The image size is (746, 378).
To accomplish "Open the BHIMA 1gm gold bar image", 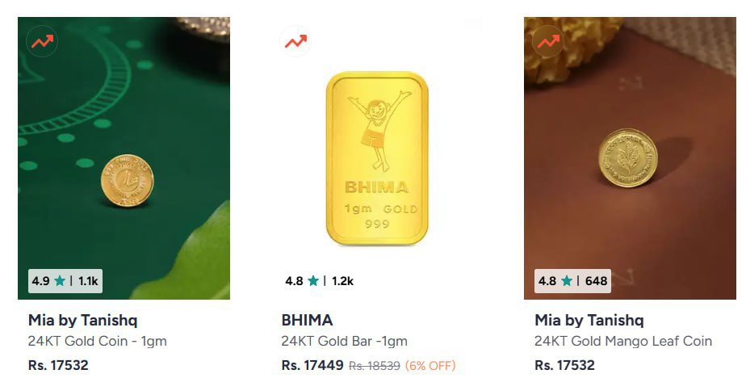I will (x=377, y=158).
